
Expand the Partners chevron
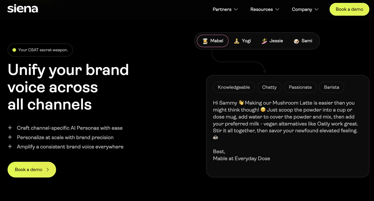tap(236, 9)
